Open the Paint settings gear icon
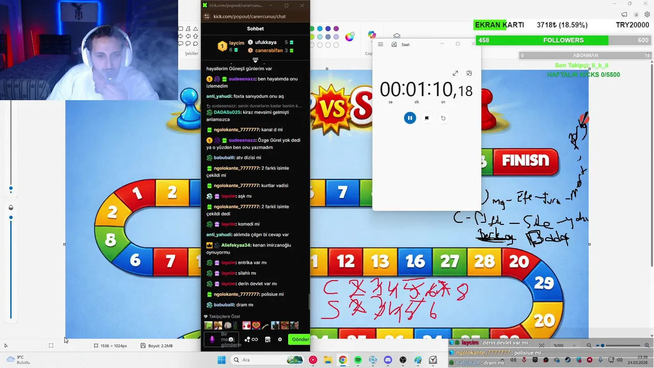The width and height of the screenshot is (654, 368). click(647, 15)
